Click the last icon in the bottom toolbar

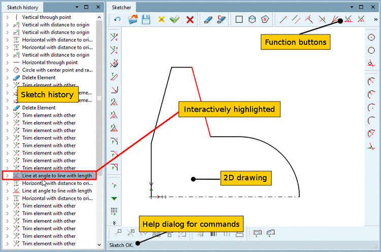pos(270,234)
